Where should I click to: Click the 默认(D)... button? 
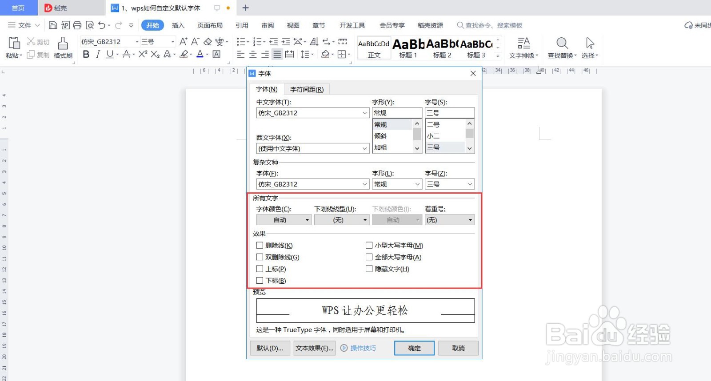pyautogui.click(x=270, y=348)
